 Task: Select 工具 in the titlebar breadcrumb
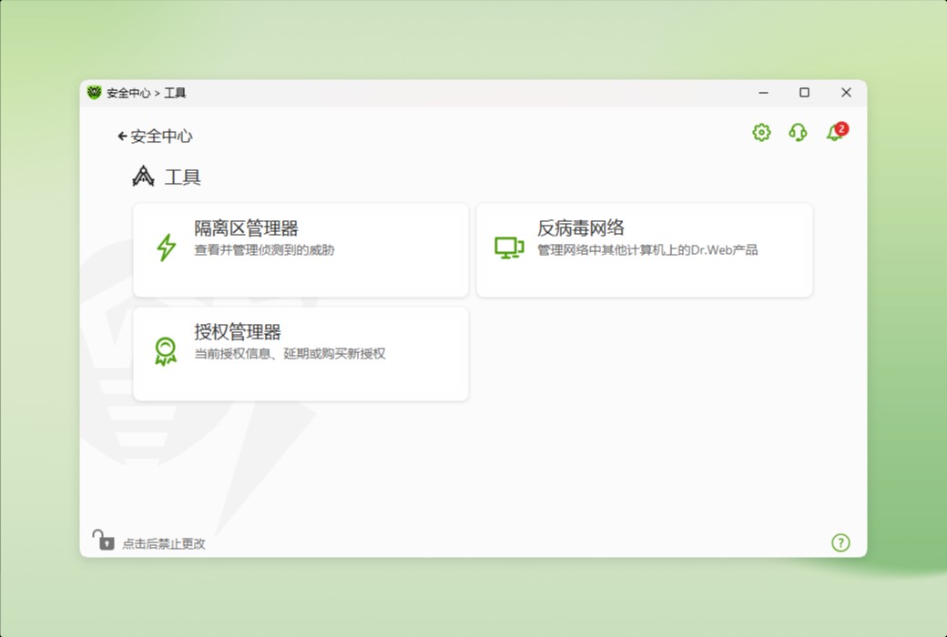pyautogui.click(x=175, y=92)
